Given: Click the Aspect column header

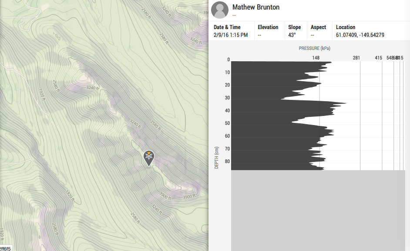Looking at the screenshot, I should 318,27.
